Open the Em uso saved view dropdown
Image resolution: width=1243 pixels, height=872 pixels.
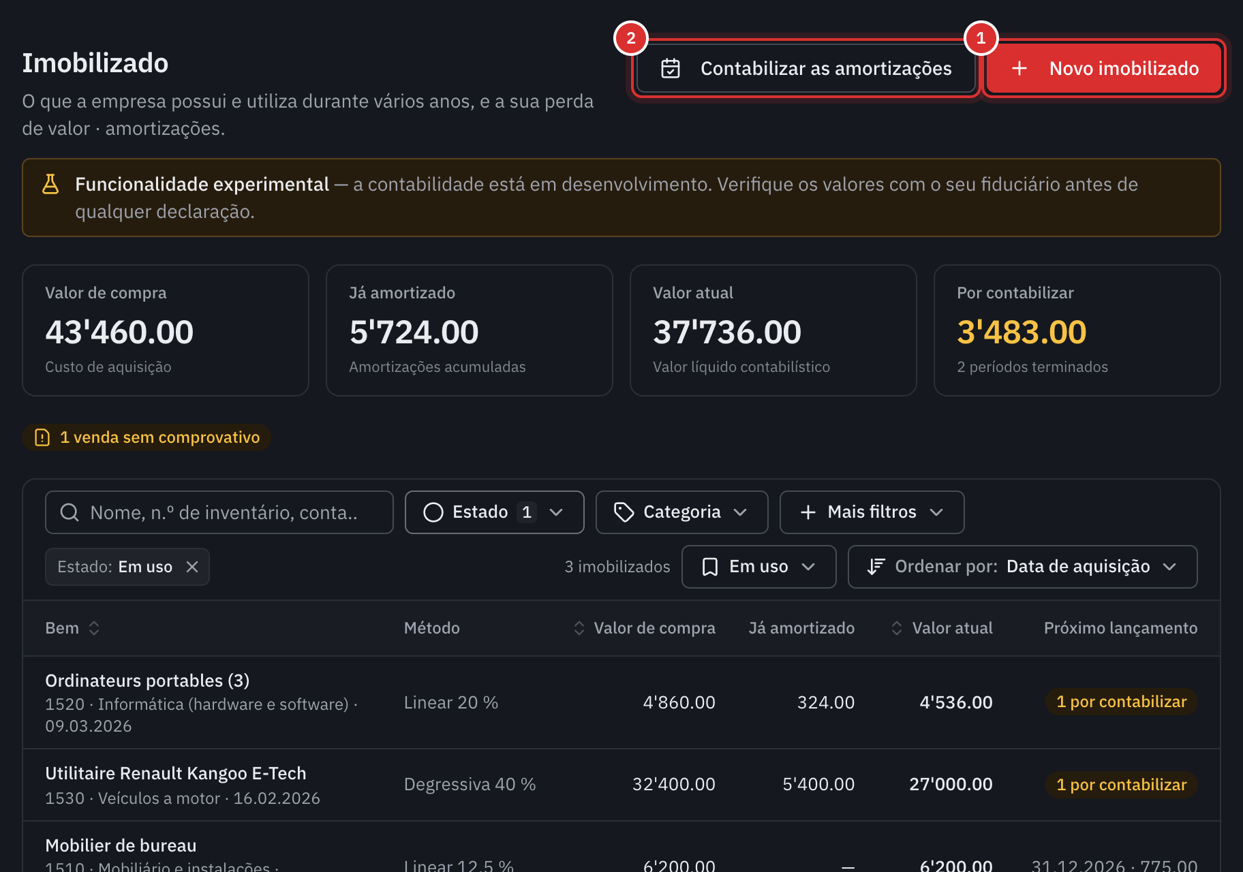(x=759, y=567)
